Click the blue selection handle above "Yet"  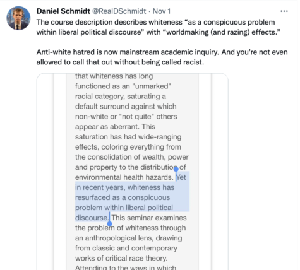(176, 168)
